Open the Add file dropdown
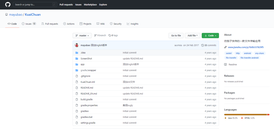This screenshot has height=129, width=274. tap(193, 36)
